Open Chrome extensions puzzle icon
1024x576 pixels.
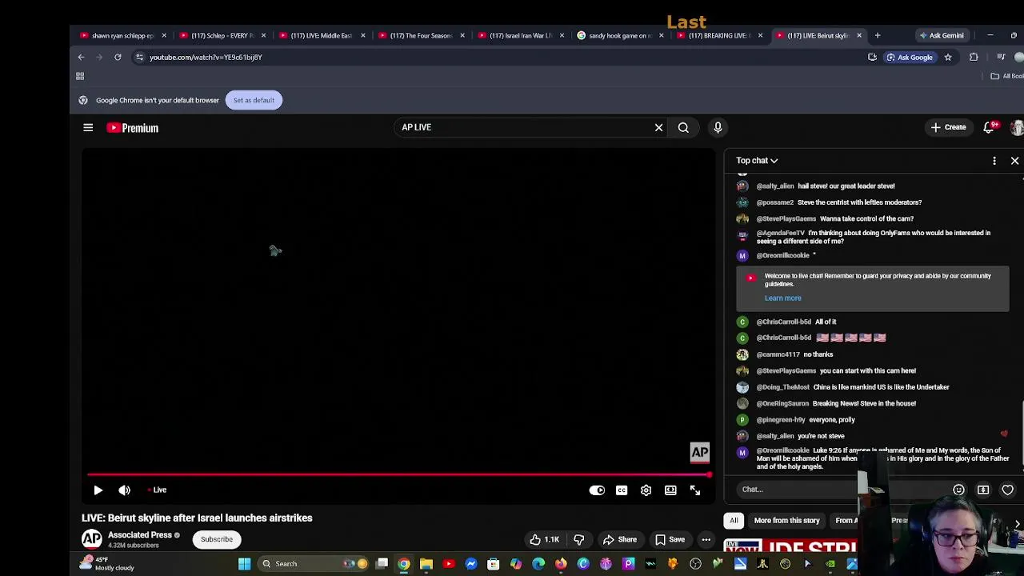(x=974, y=57)
